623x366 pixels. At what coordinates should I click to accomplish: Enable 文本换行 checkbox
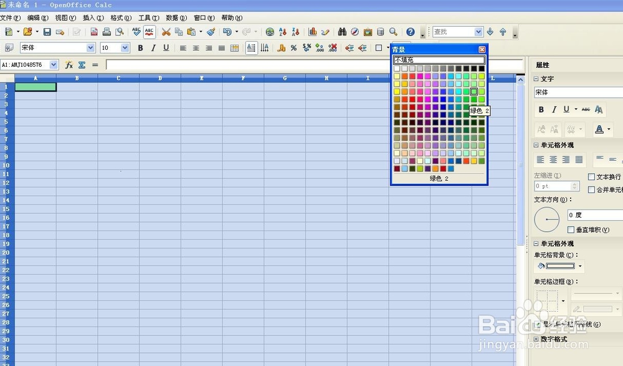[x=591, y=176]
